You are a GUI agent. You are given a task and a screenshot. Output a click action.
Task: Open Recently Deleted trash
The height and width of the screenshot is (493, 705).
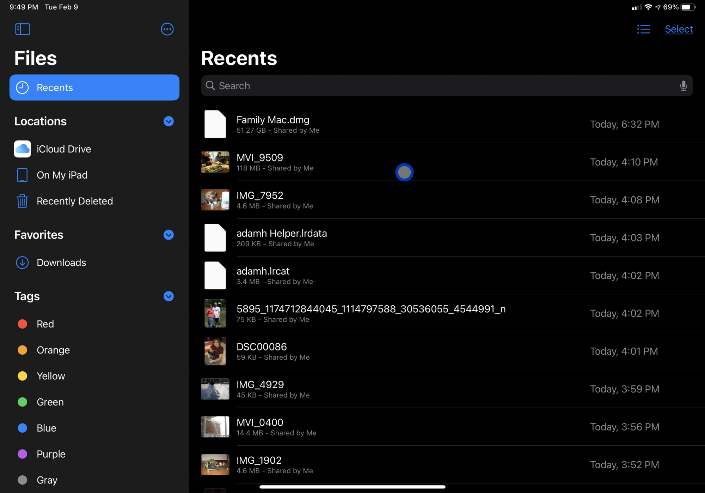pos(74,201)
